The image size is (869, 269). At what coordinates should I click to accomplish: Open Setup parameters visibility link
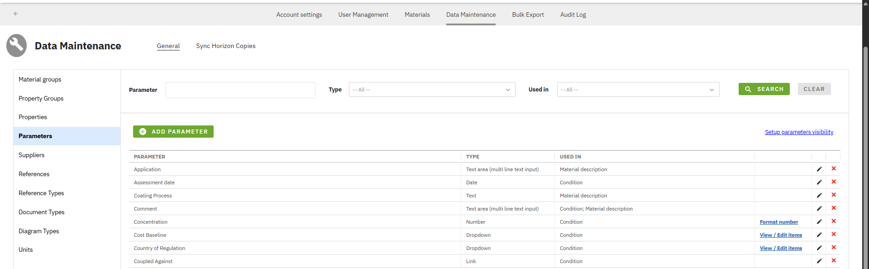(799, 132)
